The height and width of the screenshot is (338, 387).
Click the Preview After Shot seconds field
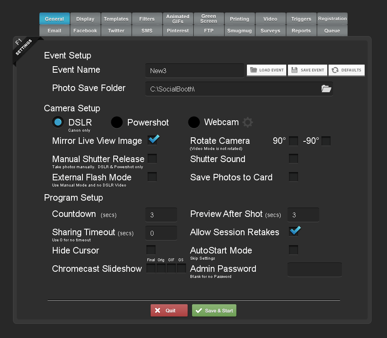pyautogui.click(x=303, y=215)
